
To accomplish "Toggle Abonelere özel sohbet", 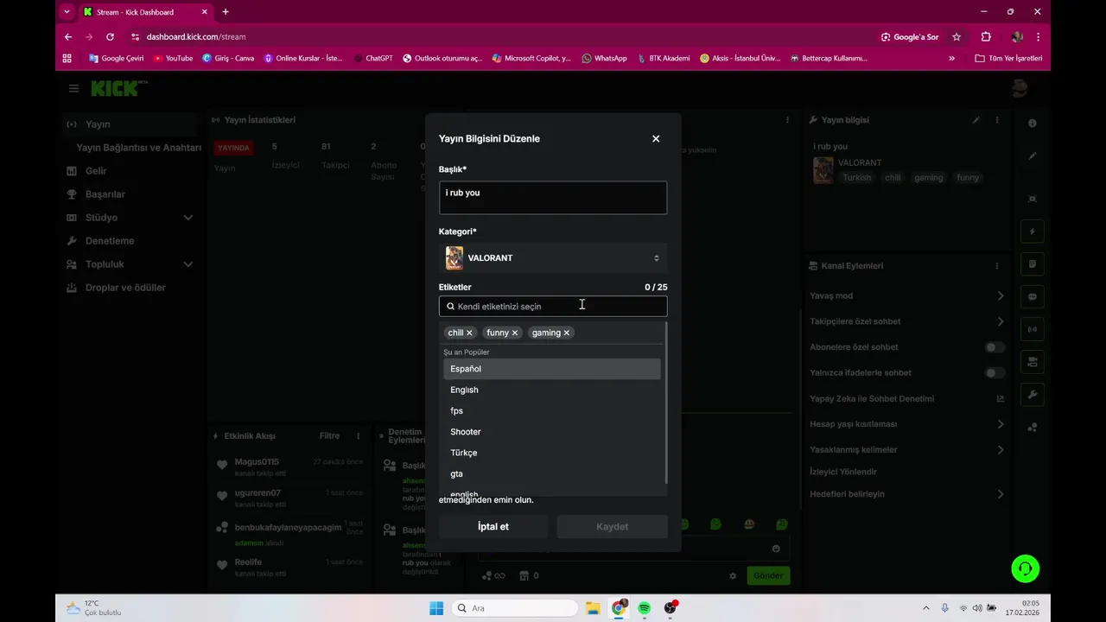I will [995, 347].
